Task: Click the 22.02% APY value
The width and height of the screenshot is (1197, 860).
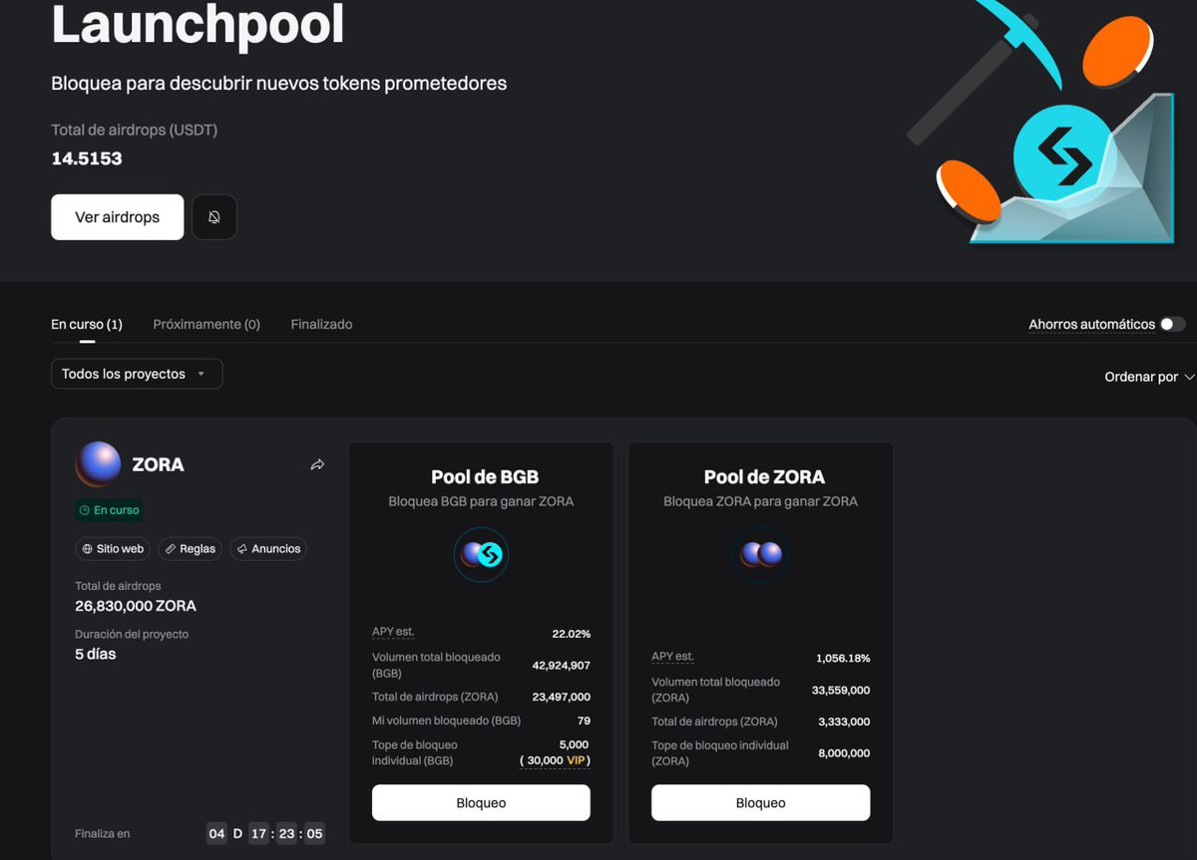Action: 572,634
